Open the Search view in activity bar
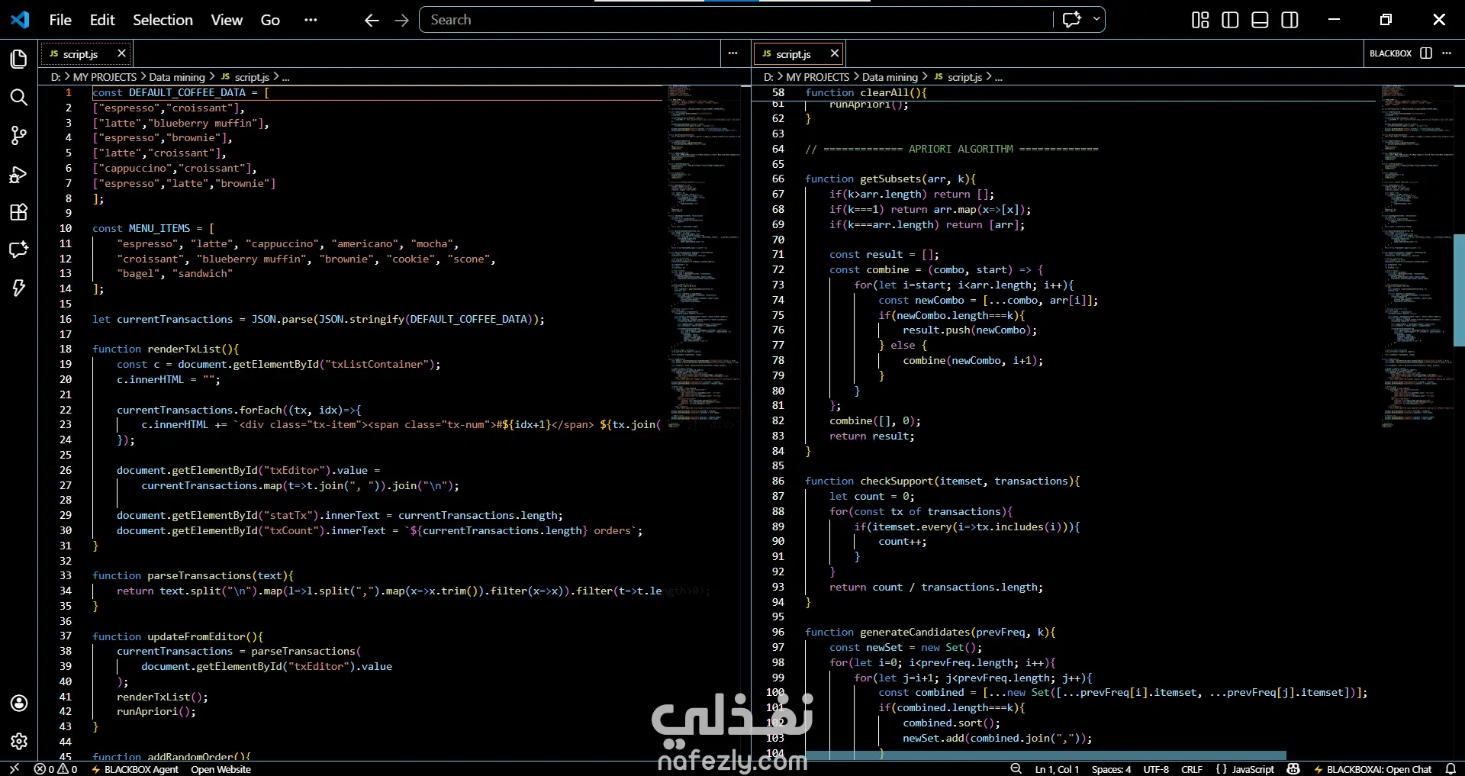 coord(18,97)
